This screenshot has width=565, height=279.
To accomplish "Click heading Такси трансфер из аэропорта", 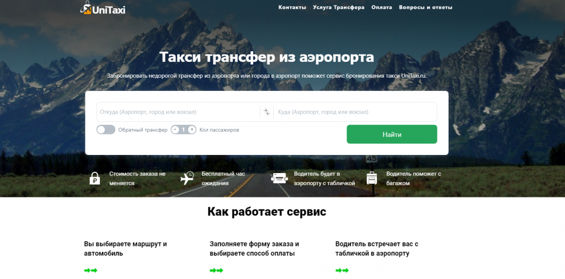I will [266, 57].
